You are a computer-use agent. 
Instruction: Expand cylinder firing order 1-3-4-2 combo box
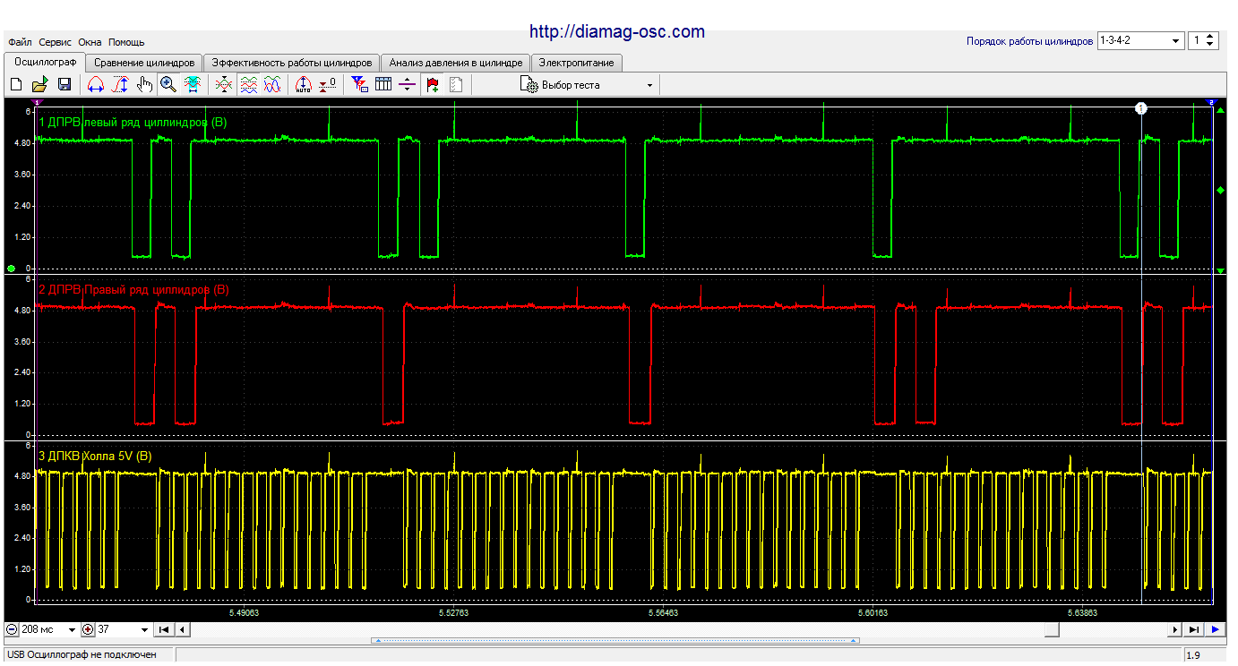(1176, 41)
